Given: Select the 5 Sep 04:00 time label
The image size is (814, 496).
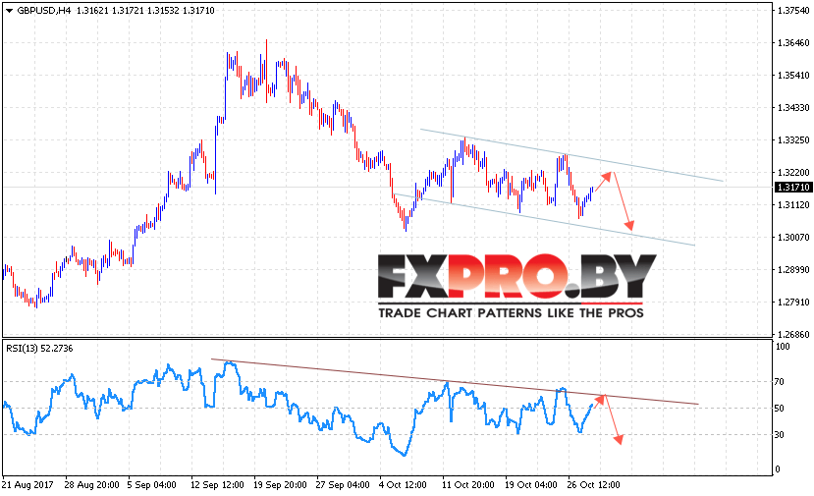Looking at the screenshot, I should (151, 485).
